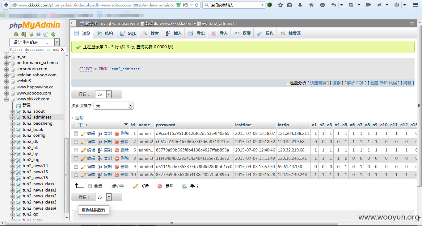Click the crop screenshot tool icon

[351, 5]
